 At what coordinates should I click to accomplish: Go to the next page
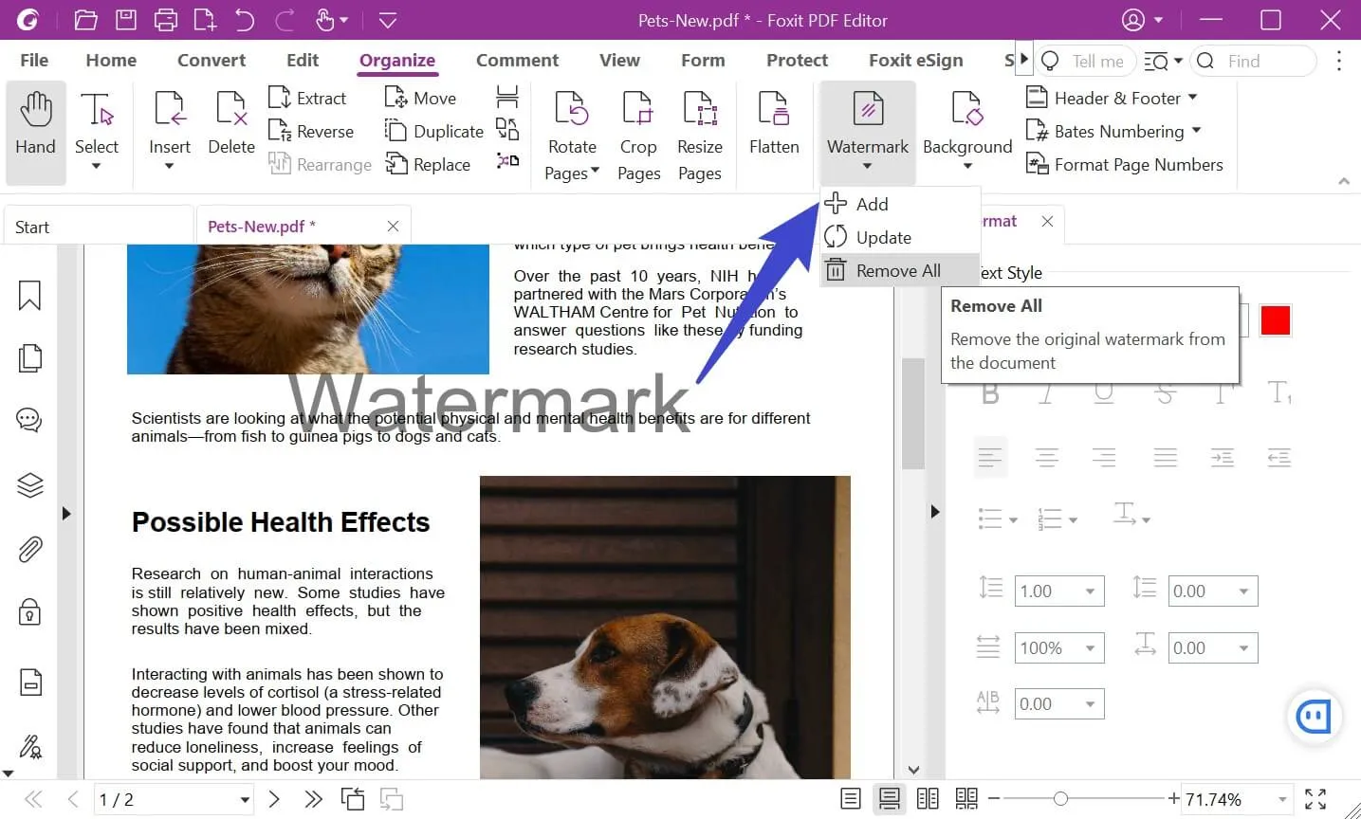point(274,798)
